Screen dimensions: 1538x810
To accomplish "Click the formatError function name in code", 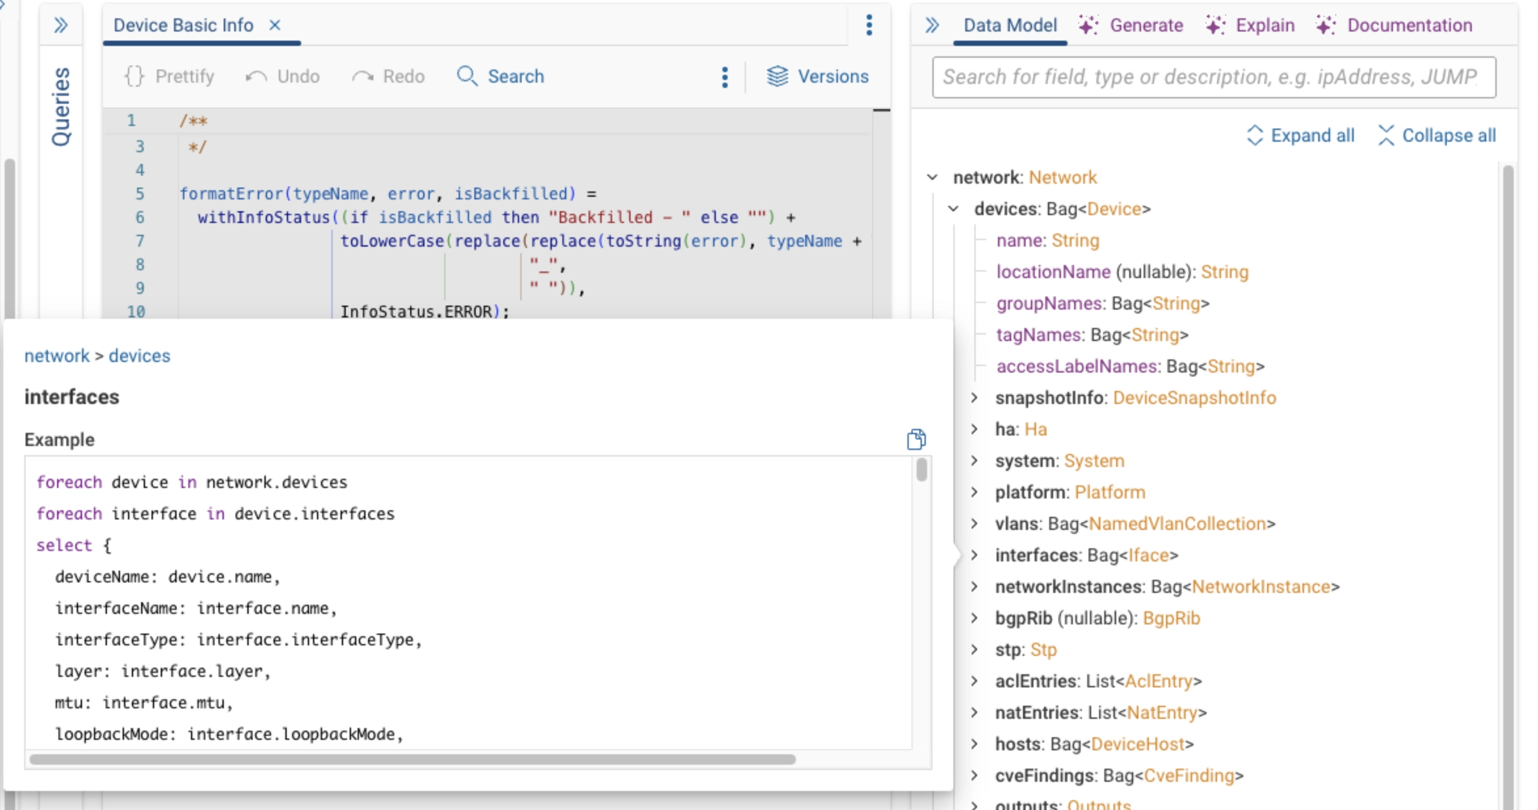I will [232, 193].
